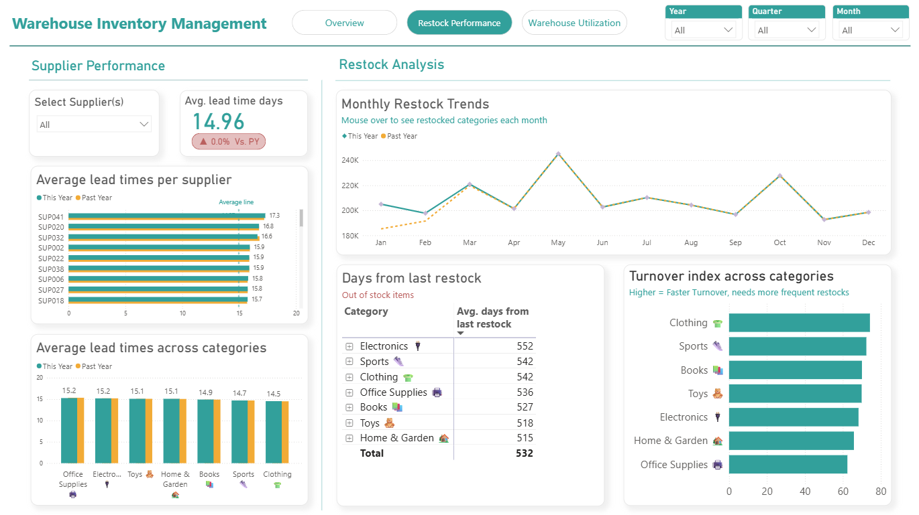The height and width of the screenshot is (515, 919).
Task: Click the printer icon under Office Supplies column
Action: pos(72,494)
